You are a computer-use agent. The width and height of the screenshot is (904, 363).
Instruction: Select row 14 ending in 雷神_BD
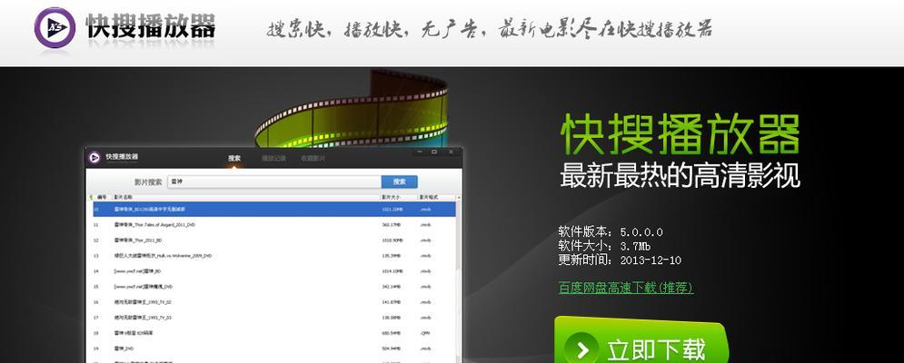coord(273,271)
